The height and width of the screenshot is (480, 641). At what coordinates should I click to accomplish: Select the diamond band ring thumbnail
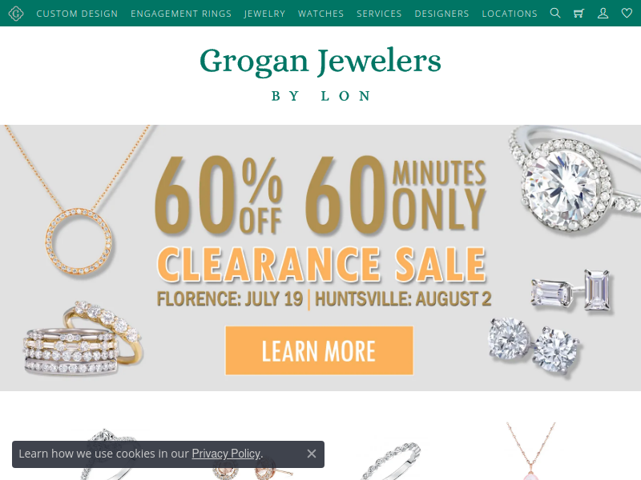tap(392, 462)
